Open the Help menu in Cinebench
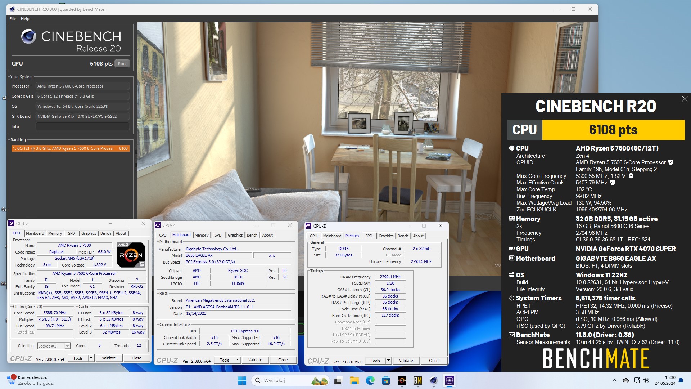This screenshot has width=691, height=389. point(25,19)
